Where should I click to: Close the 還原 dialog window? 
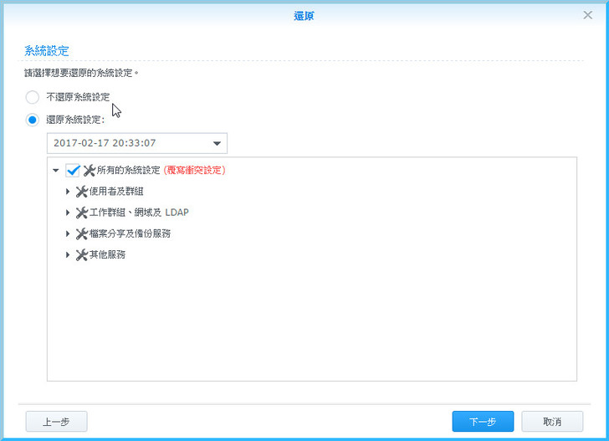[x=587, y=15]
